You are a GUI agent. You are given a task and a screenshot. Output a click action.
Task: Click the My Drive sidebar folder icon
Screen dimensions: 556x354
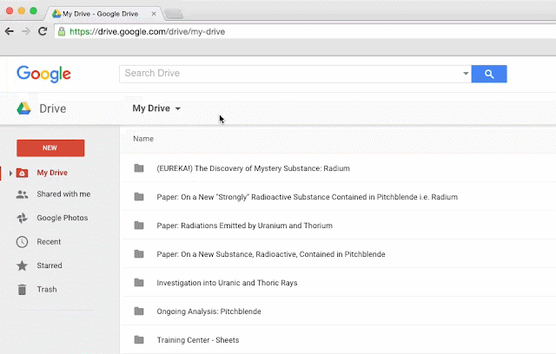pyautogui.click(x=22, y=173)
